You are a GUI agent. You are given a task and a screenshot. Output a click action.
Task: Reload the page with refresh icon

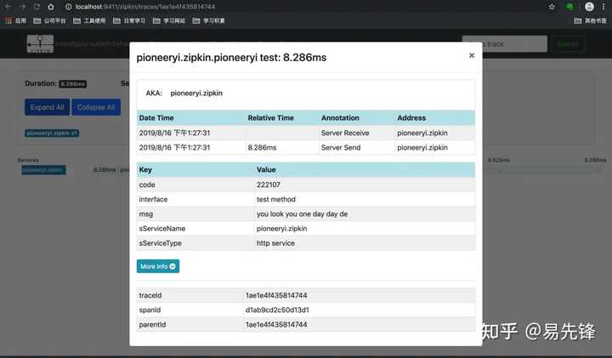[37, 7]
